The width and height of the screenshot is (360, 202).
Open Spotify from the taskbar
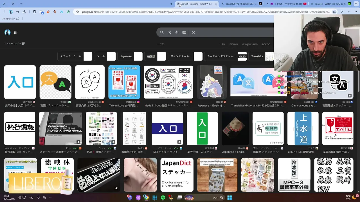point(163,198)
